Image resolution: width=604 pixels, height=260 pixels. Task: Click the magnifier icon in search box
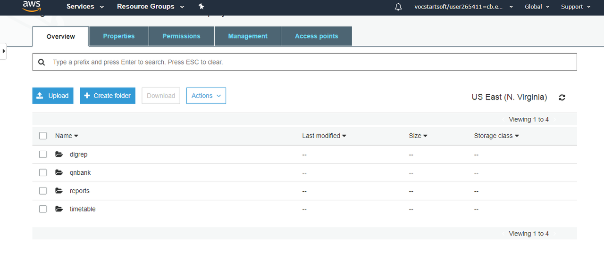click(x=42, y=62)
